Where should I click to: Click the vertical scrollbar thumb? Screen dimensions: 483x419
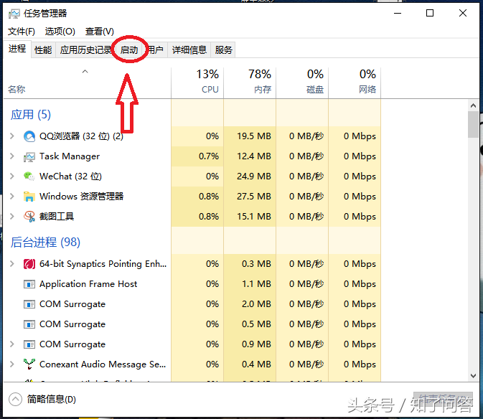473,125
